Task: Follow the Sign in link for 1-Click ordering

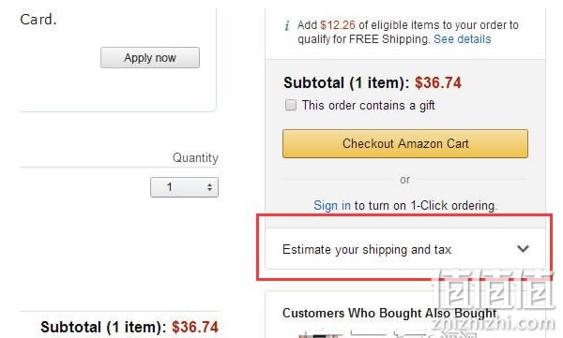Action: (332, 205)
